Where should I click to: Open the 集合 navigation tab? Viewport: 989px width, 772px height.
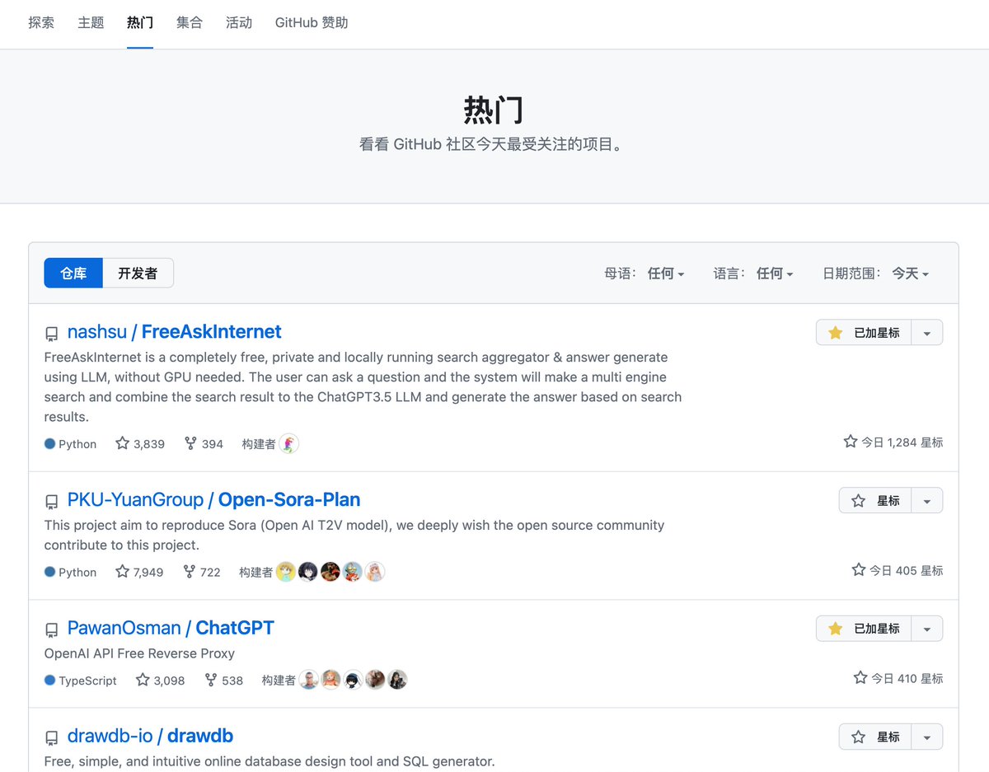[190, 23]
